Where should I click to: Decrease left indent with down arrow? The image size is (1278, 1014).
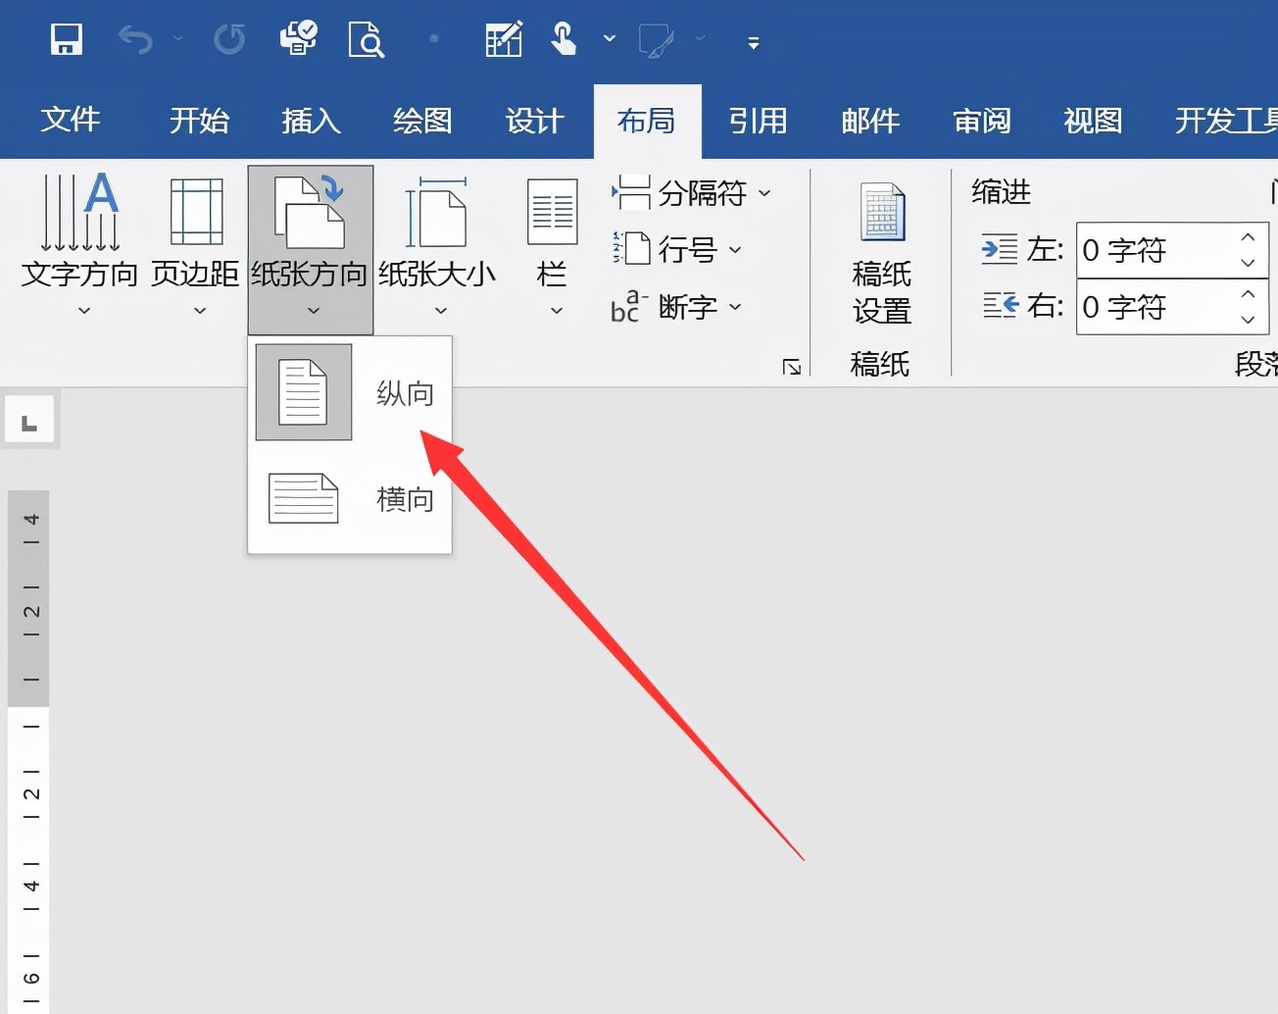(1248, 263)
